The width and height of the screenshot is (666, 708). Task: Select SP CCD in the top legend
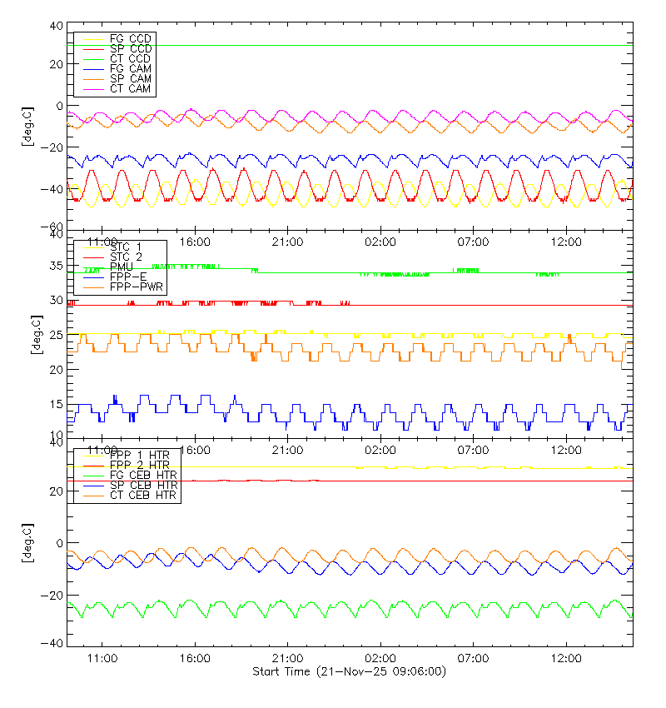[130, 49]
